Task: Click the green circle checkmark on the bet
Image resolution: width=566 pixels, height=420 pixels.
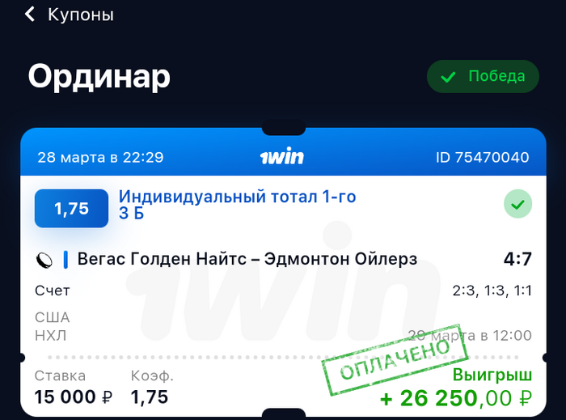Action: coord(517,204)
